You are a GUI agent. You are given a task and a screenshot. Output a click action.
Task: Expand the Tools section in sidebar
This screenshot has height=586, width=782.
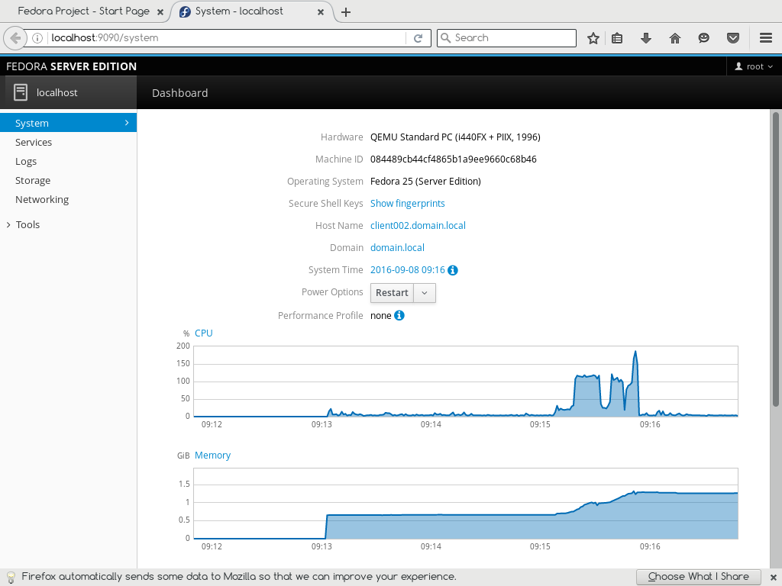(x=23, y=225)
